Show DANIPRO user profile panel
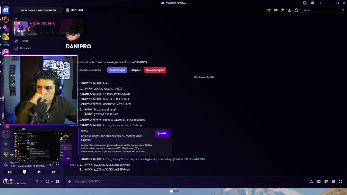347x195 pixels. [x=296, y=10]
